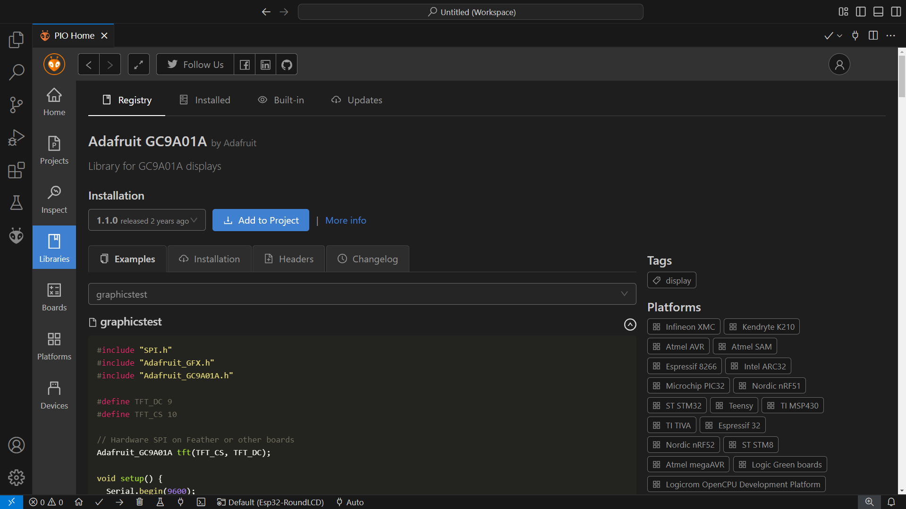Screen dimensions: 906x509
Task: Open version 1.1.0 dropdown
Action: 147,220
